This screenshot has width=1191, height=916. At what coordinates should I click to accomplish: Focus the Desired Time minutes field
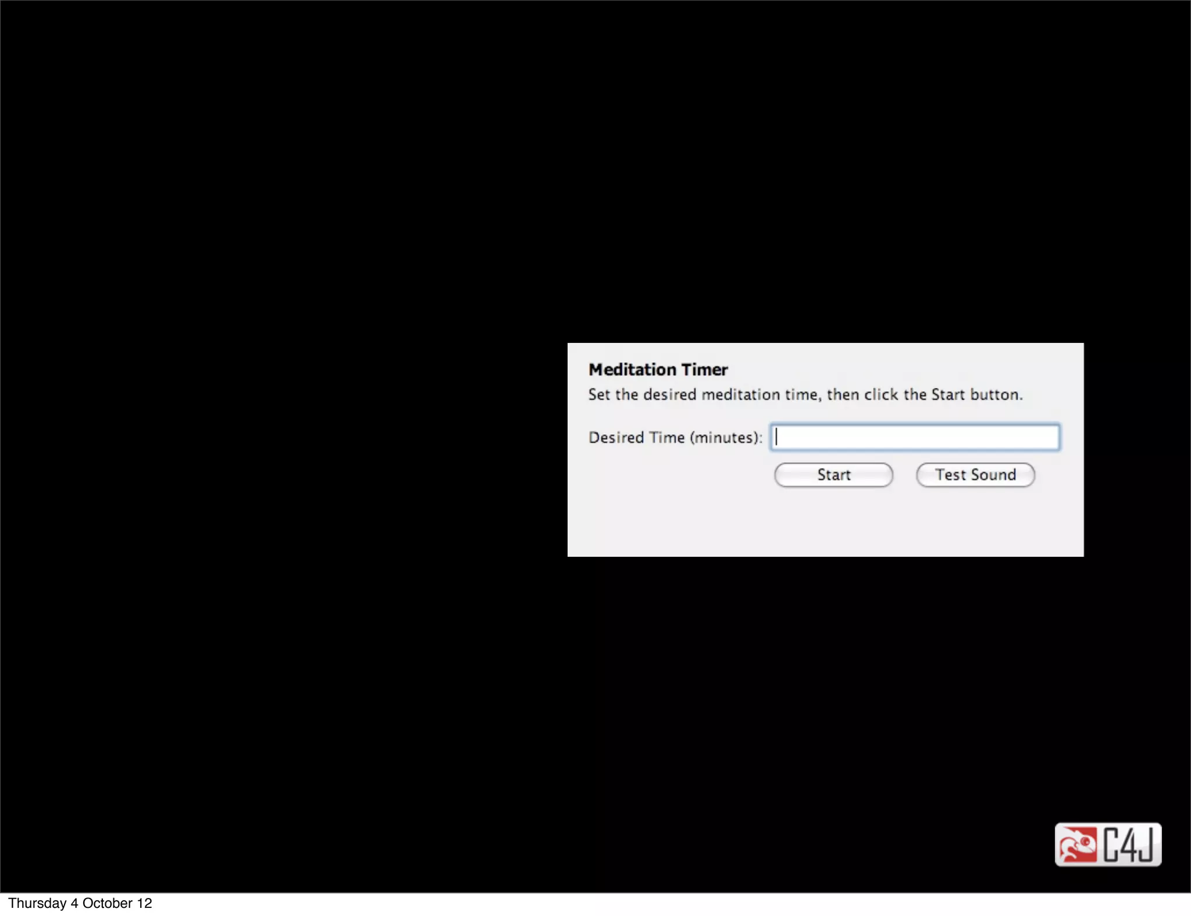914,437
